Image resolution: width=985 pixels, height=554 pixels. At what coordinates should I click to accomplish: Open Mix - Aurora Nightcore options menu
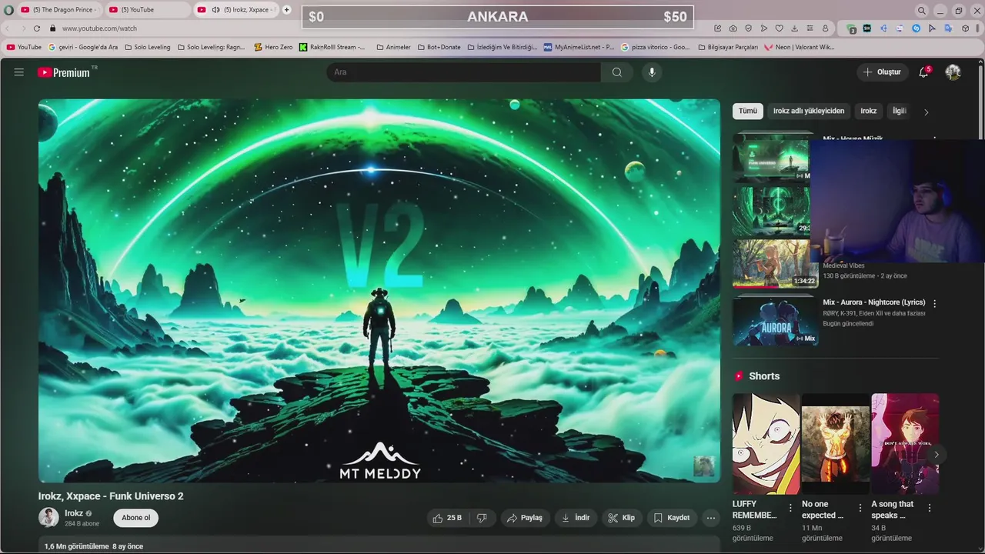[935, 304]
